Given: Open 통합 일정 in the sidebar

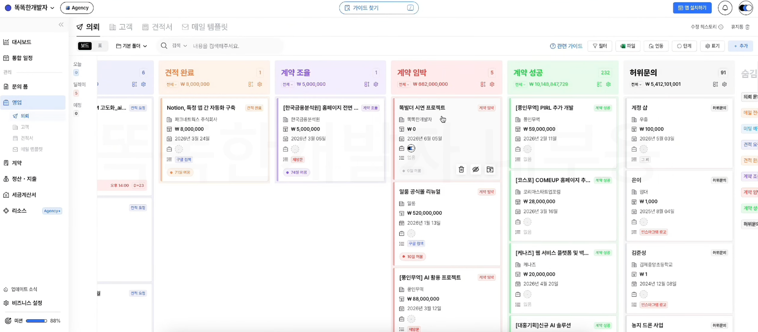Looking at the screenshot, I should [x=18, y=58].
